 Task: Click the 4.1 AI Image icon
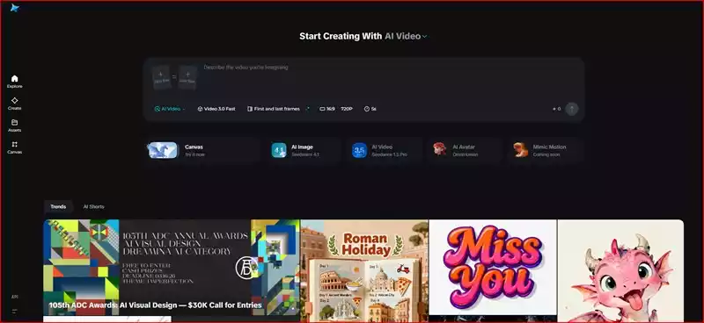pos(279,150)
